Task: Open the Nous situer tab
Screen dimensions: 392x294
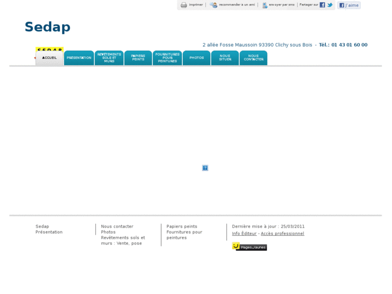Action: (225, 58)
